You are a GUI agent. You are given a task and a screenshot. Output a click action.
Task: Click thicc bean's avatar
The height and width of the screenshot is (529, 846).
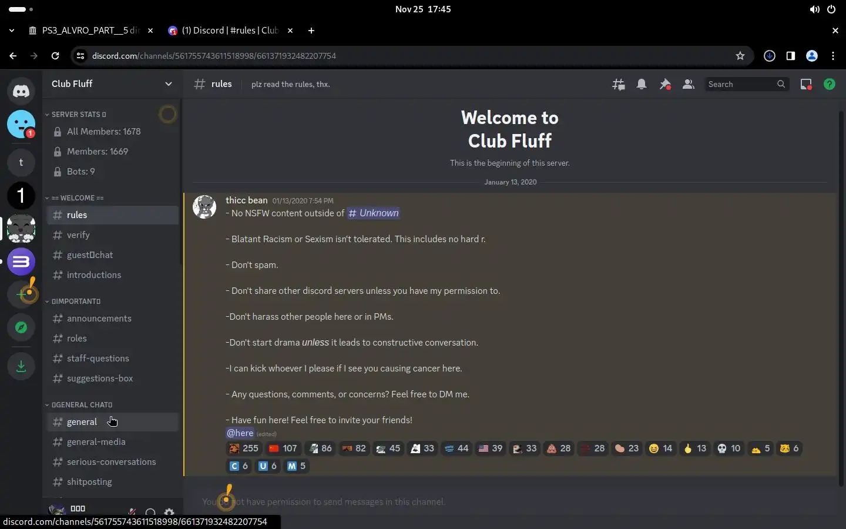pyautogui.click(x=204, y=207)
